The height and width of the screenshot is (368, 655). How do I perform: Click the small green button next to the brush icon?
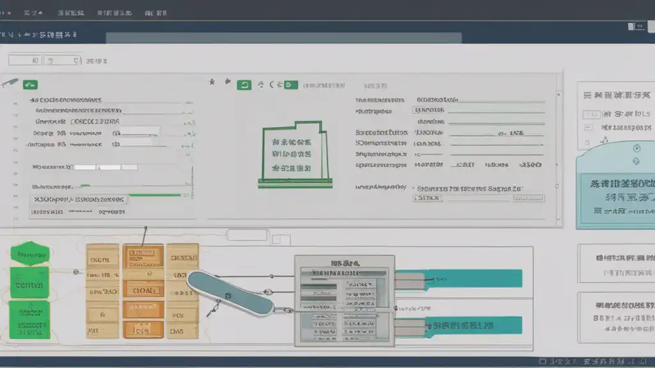tap(30, 85)
